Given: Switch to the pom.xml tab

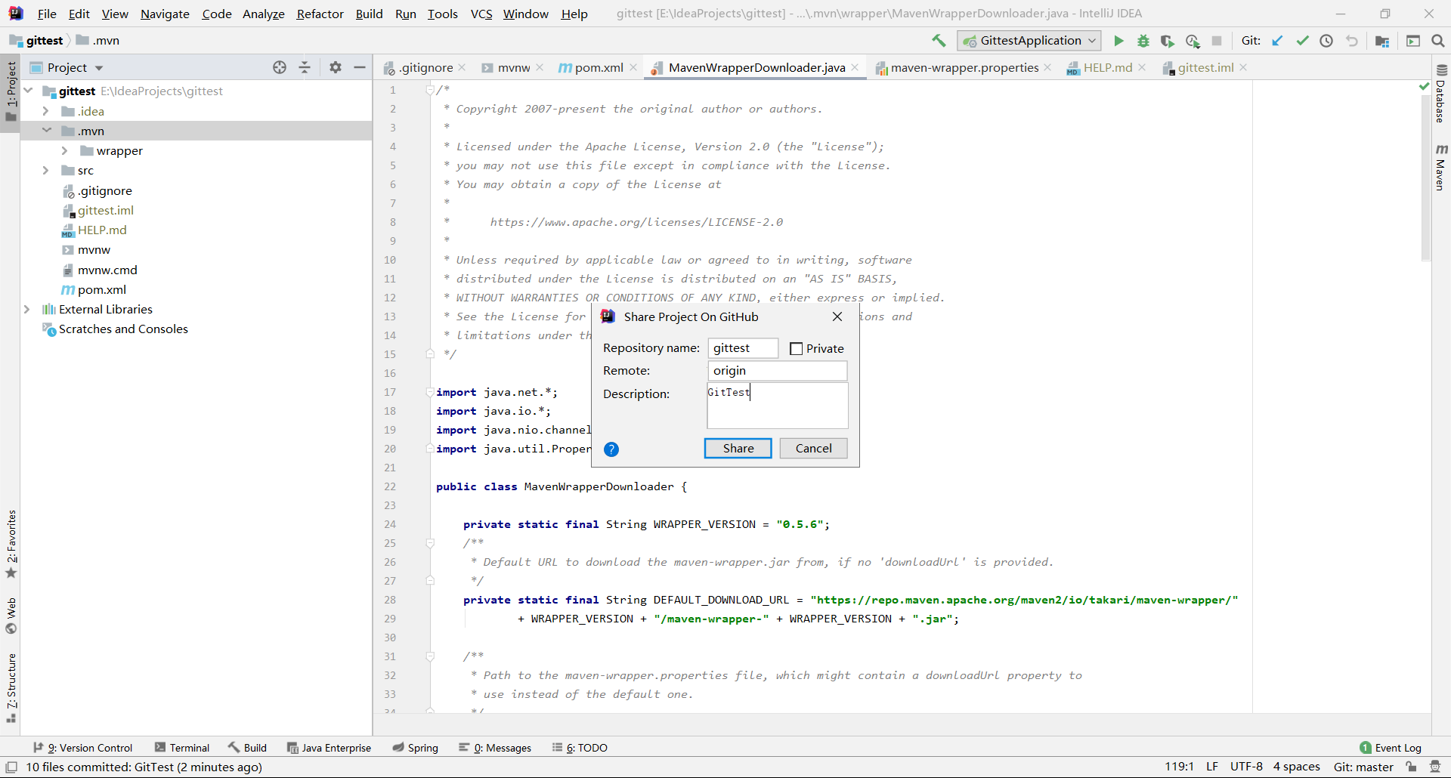Looking at the screenshot, I should tap(599, 67).
